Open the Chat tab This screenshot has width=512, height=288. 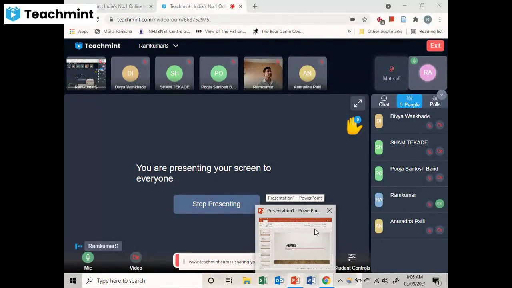point(384,101)
